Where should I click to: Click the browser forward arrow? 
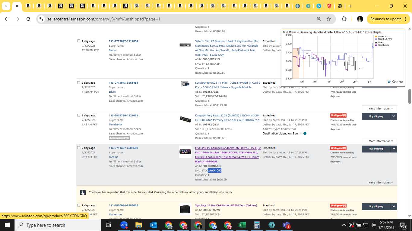tap(17, 19)
